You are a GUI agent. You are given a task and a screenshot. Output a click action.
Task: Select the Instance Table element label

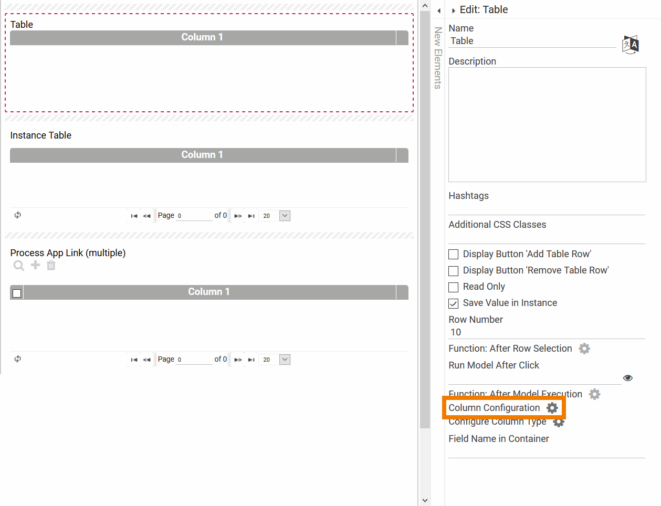point(41,135)
